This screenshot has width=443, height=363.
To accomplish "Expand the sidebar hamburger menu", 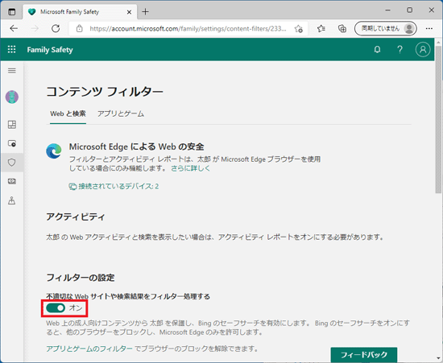I will (12, 71).
